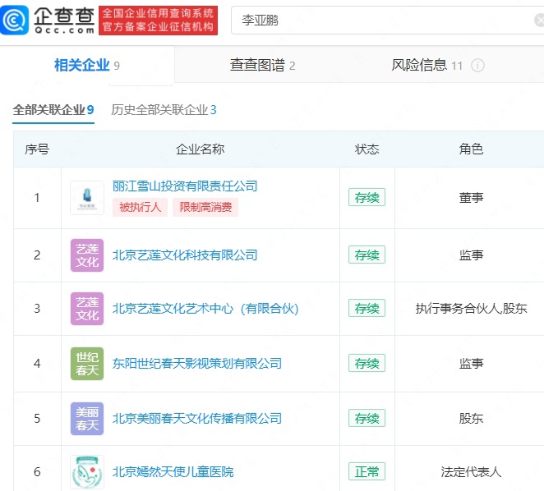Click the red official credit agency banner

click(159, 20)
